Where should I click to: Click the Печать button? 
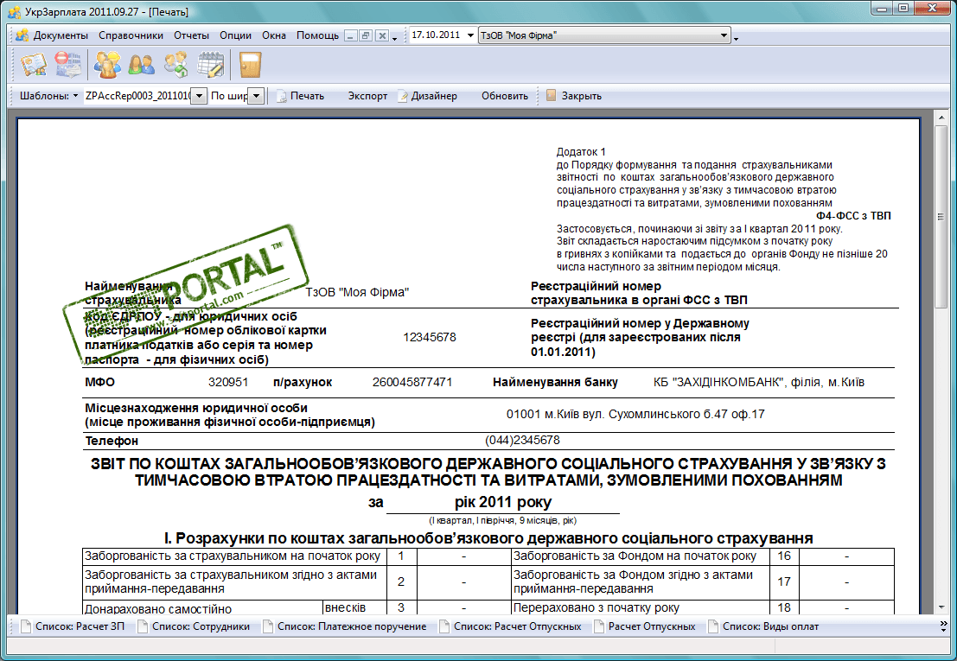tap(307, 96)
